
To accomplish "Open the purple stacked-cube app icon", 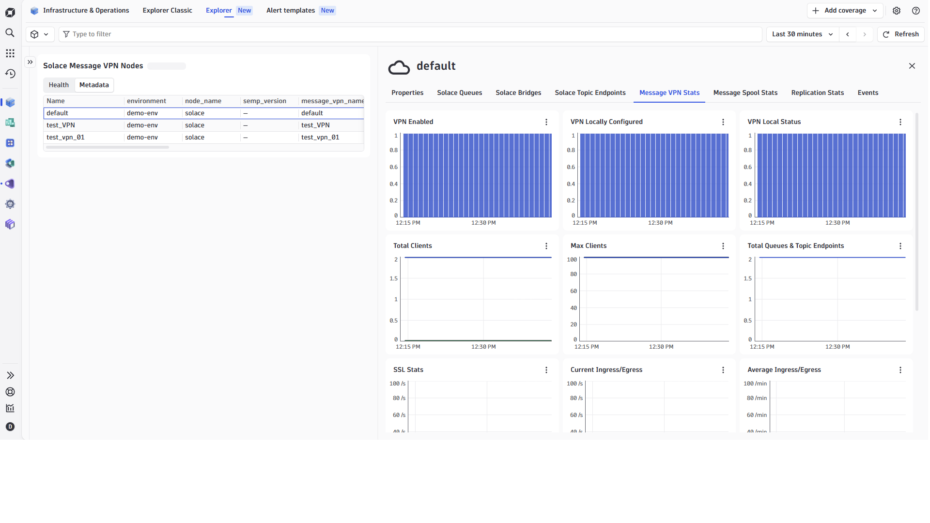I will [10, 224].
